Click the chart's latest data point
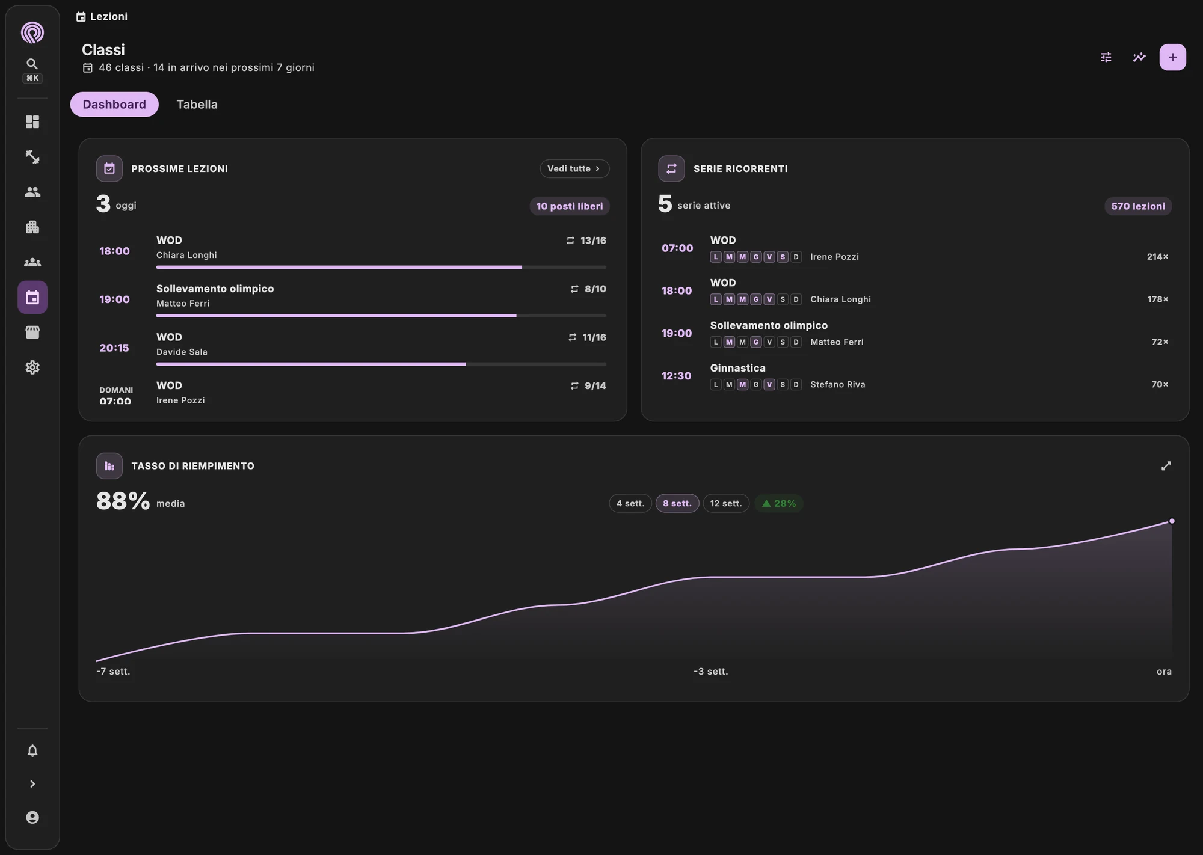This screenshot has width=1203, height=855. point(1172,521)
